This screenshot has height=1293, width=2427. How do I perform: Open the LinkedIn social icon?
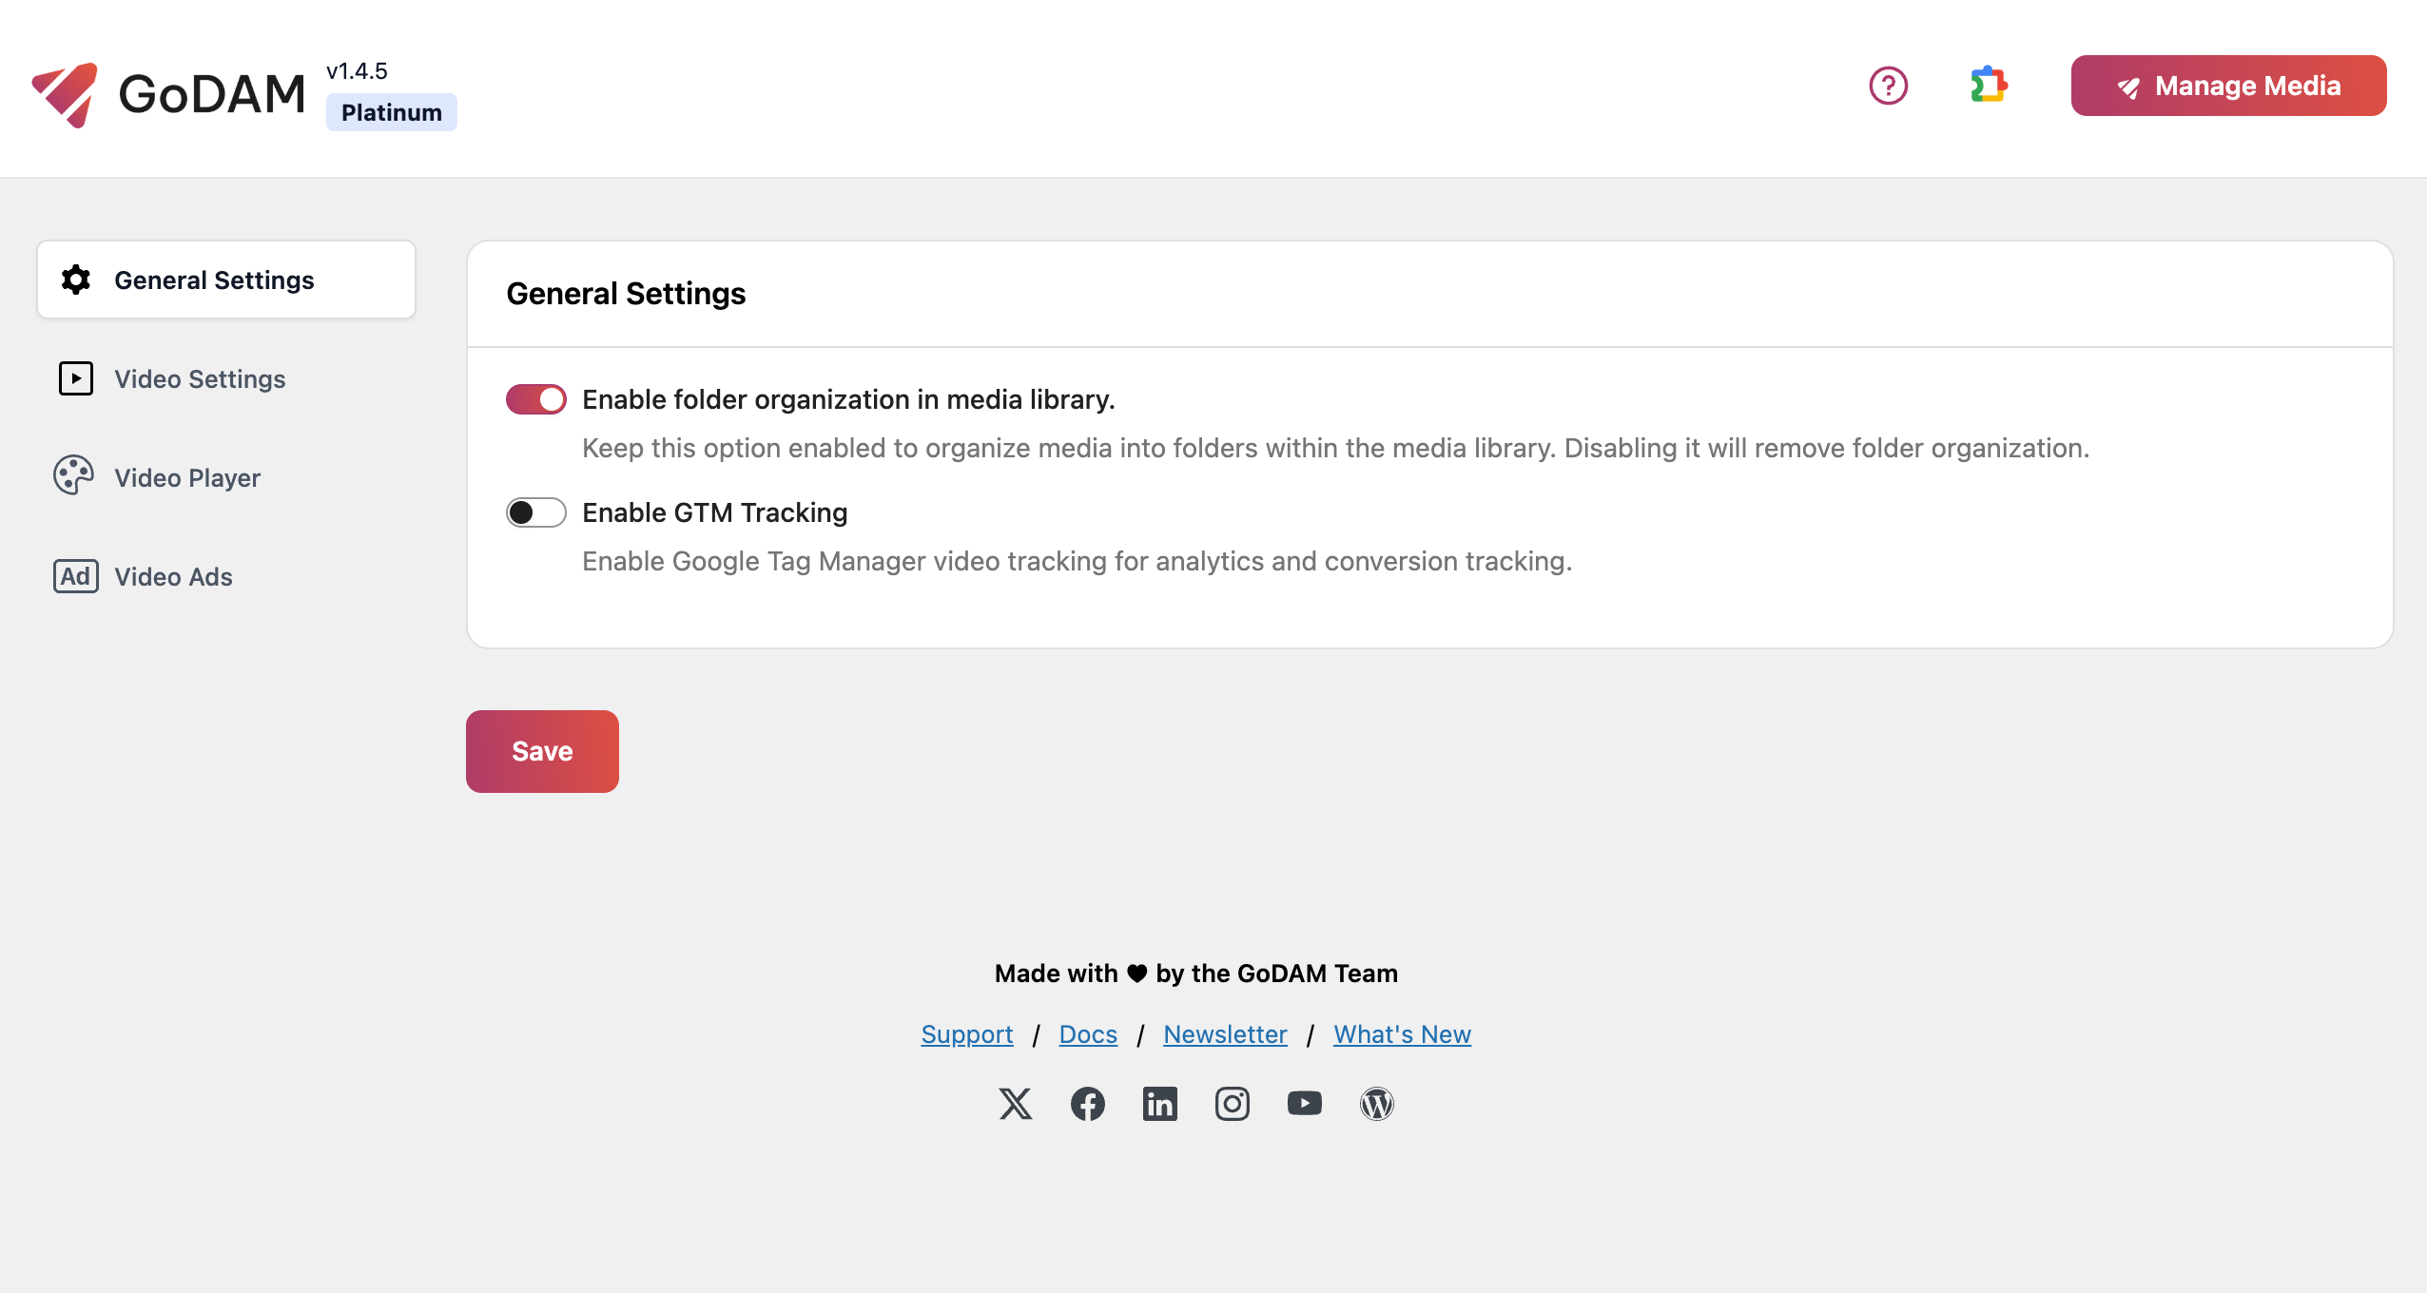pyautogui.click(x=1159, y=1103)
